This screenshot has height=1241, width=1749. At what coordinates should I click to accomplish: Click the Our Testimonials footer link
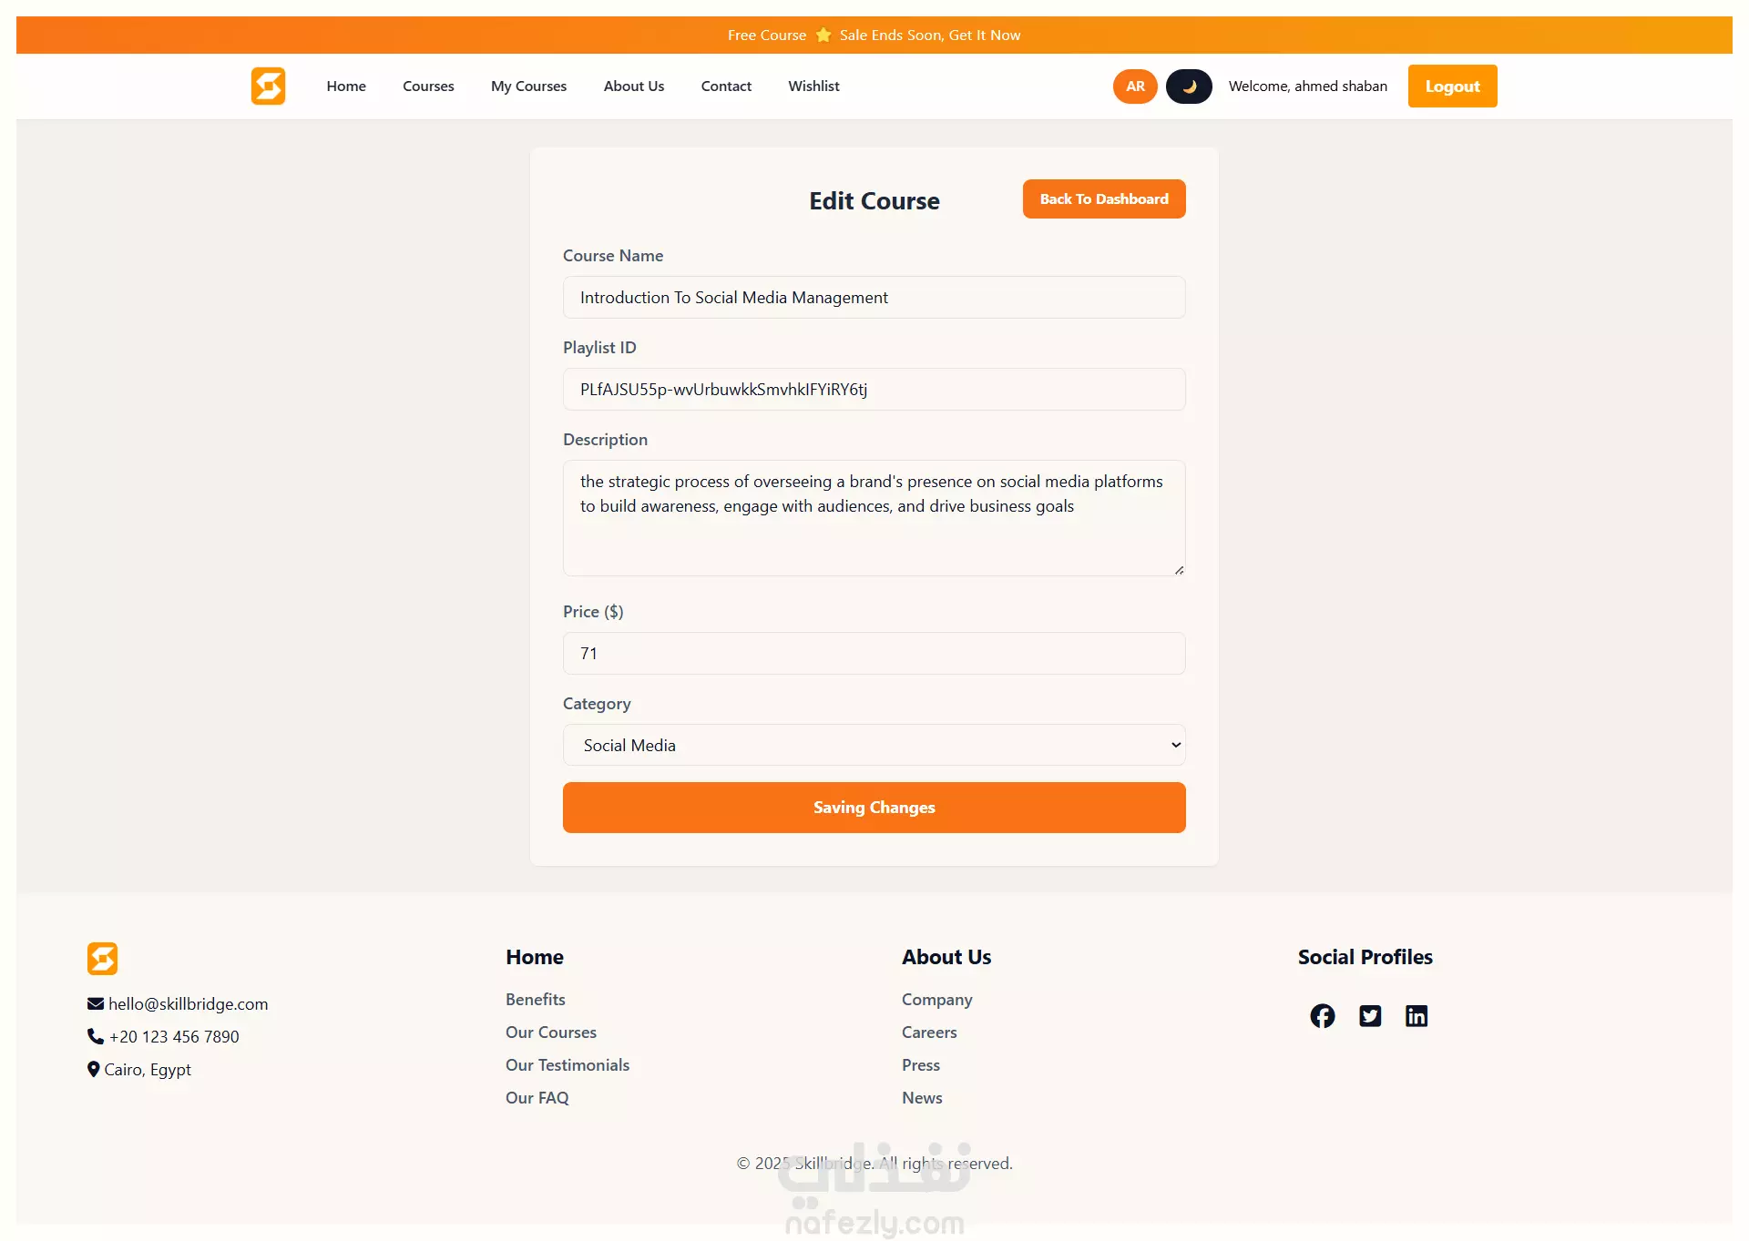click(x=568, y=1065)
